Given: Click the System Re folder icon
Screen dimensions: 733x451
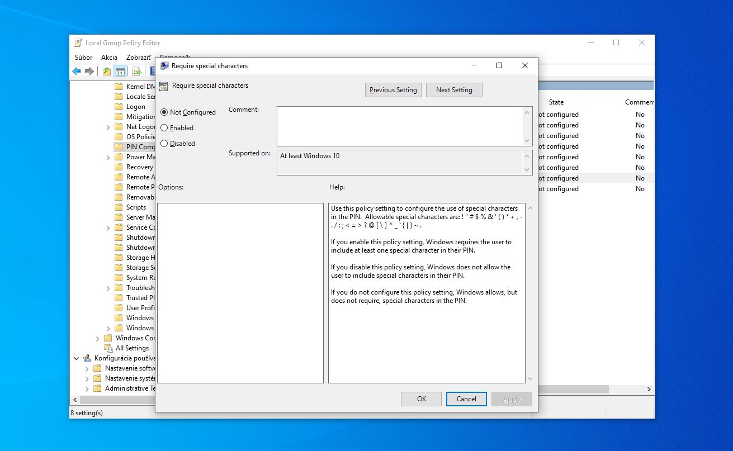Looking at the screenshot, I should click(118, 278).
